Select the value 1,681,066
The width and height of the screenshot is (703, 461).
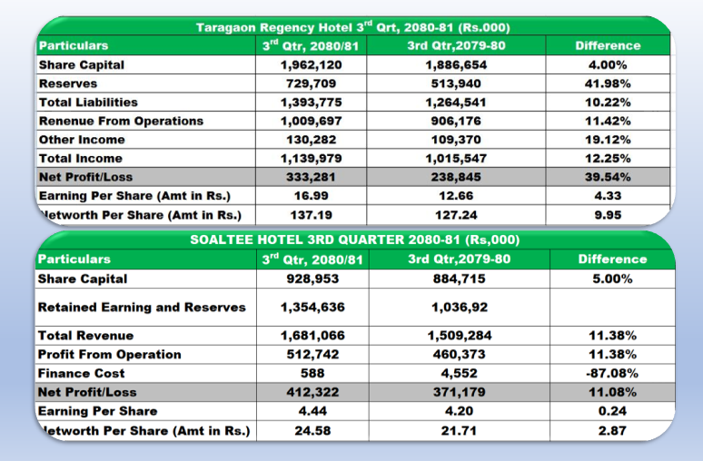[312, 336]
